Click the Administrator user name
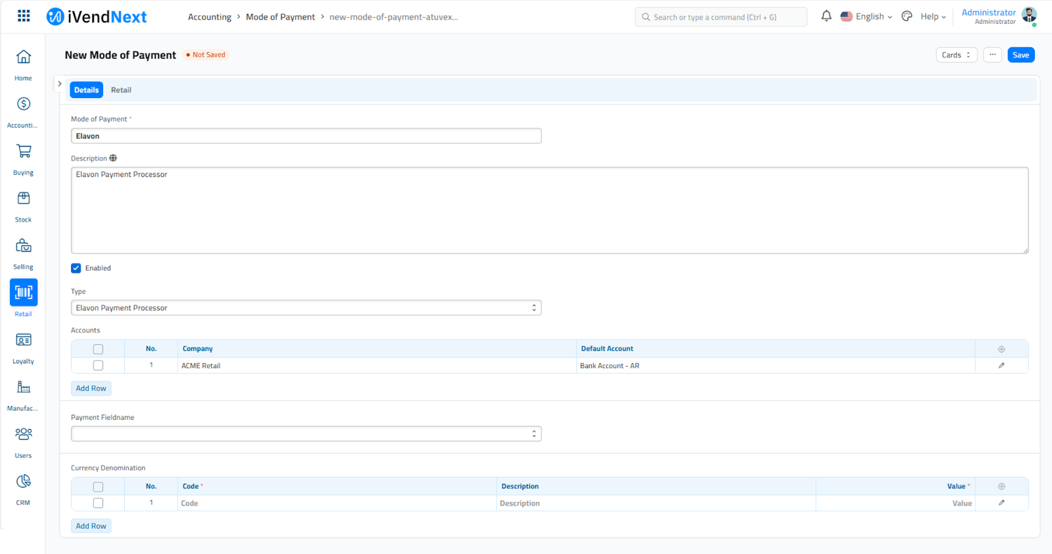Screen dimensions: 1052x554 [x=989, y=12]
